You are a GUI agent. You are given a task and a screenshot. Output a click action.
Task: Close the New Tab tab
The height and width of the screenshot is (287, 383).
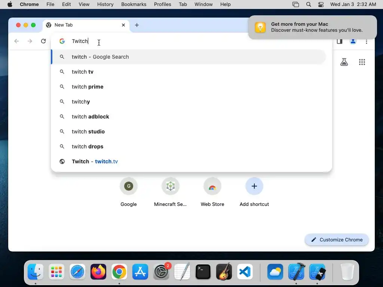tap(123, 25)
